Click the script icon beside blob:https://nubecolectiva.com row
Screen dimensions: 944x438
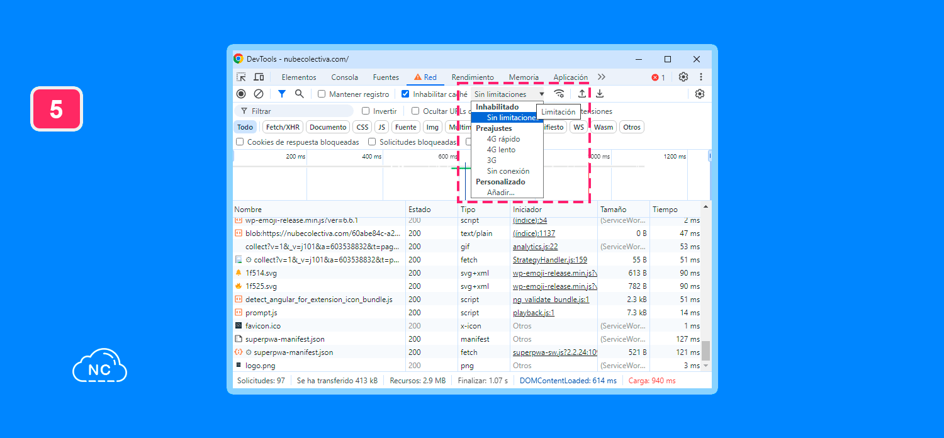239,233
